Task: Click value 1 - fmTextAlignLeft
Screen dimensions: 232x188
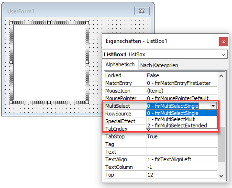Action: tap(169, 159)
